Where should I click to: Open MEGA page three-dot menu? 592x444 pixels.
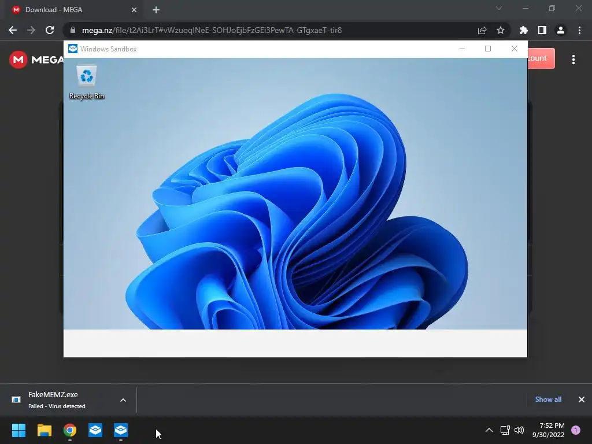click(573, 60)
